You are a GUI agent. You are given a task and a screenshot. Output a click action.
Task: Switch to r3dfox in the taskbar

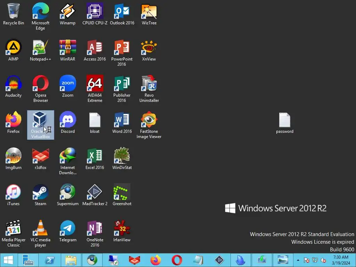point(135,260)
